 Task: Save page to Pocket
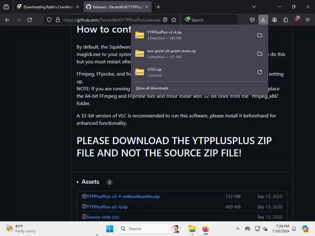pos(252,20)
